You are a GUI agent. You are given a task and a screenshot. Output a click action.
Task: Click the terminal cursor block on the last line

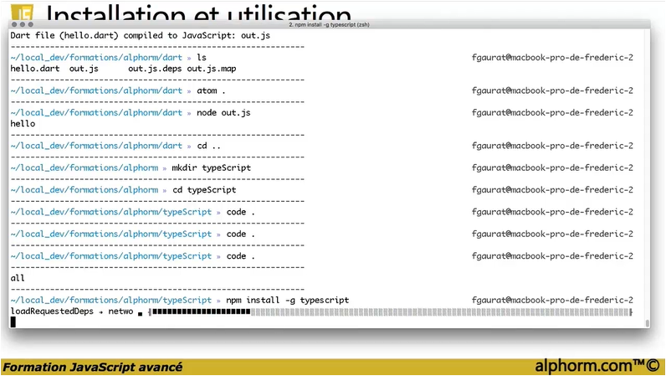point(13,322)
